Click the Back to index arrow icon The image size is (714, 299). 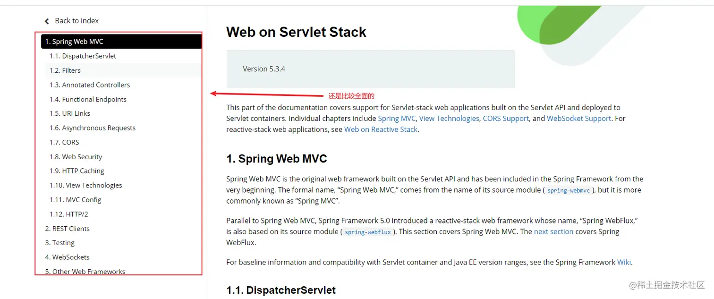pos(47,21)
